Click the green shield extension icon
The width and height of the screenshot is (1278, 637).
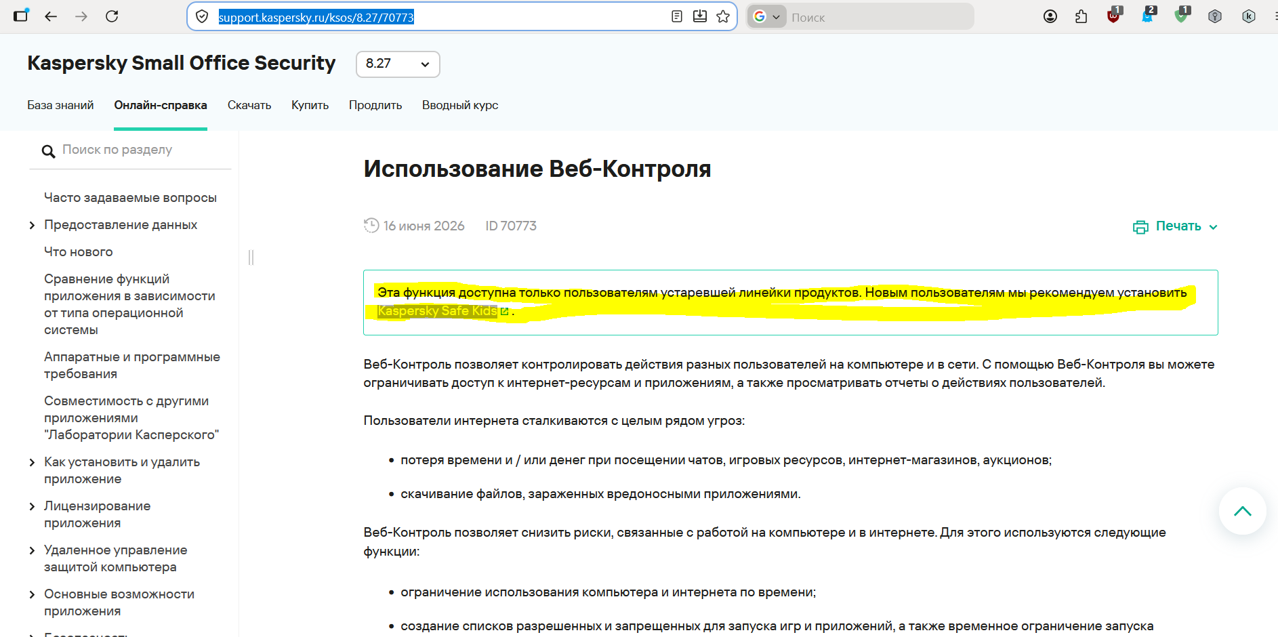coord(1182,16)
